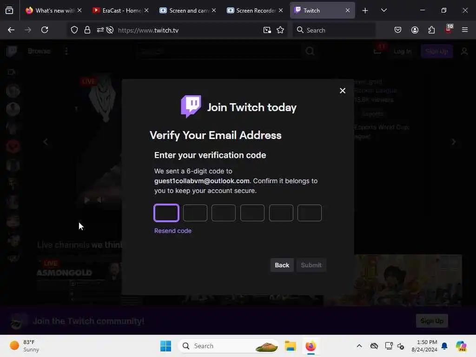
Task: Click the Twitch search magnifier button
Action: [310, 51]
